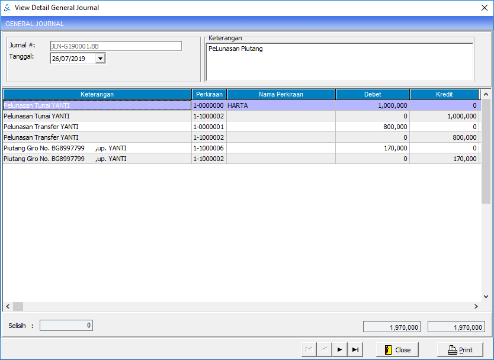The width and height of the screenshot is (494, 360).
Task: Click the disabled first record navigation button
Action: pyautogui.click(x=309, y=349)
